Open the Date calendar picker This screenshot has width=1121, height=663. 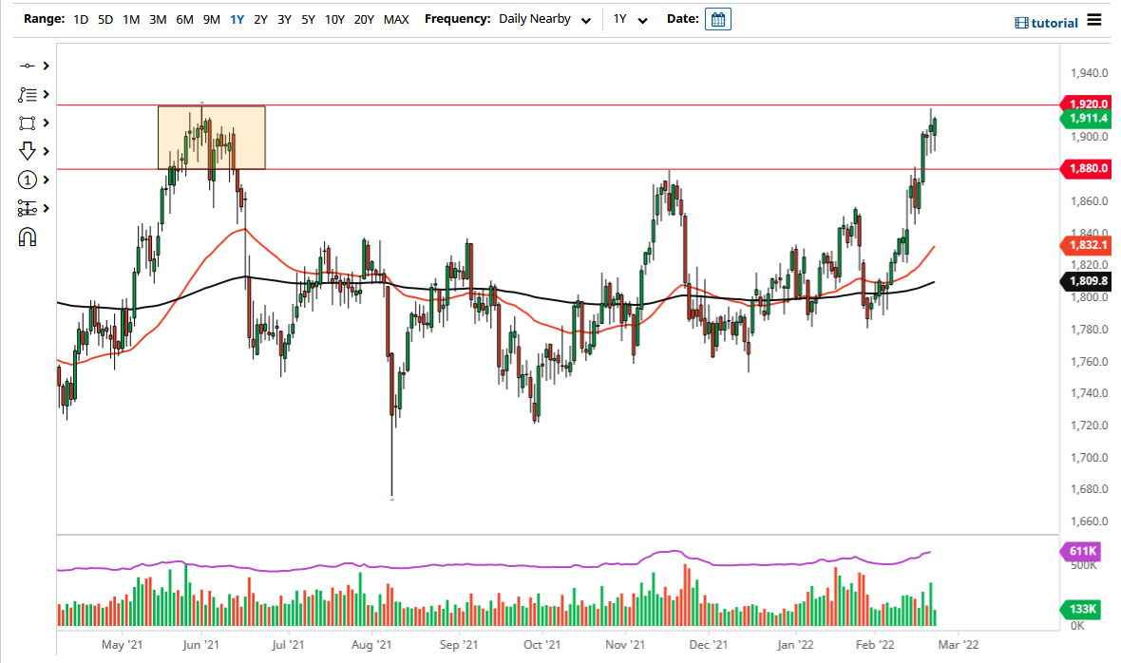coord(717,18)
